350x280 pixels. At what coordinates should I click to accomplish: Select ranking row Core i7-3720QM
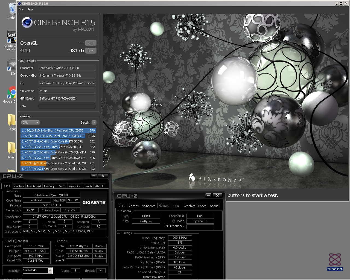[x=58, y=152]
